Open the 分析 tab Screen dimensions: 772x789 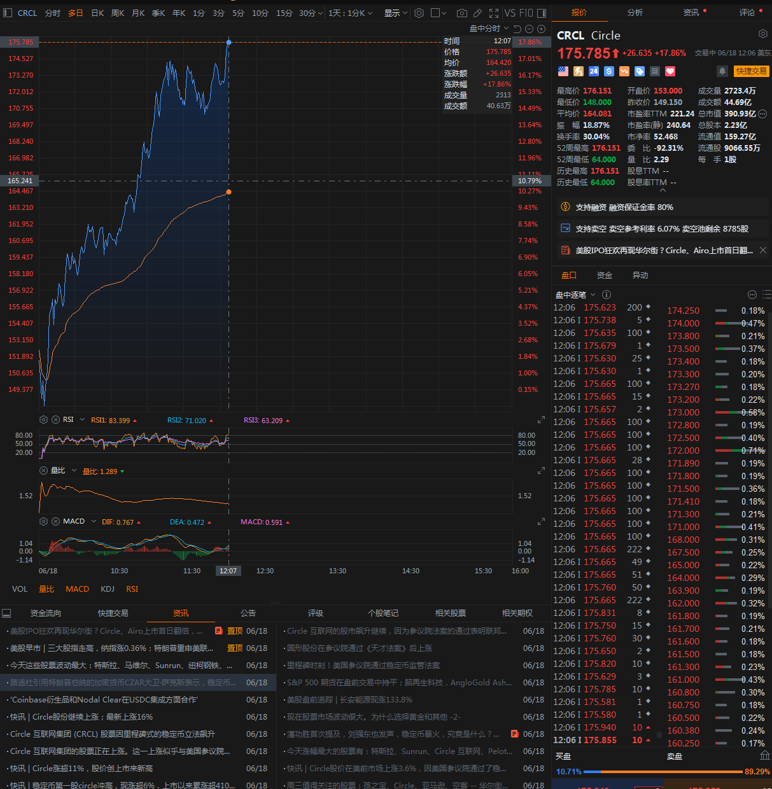click(x=635, y=12)
